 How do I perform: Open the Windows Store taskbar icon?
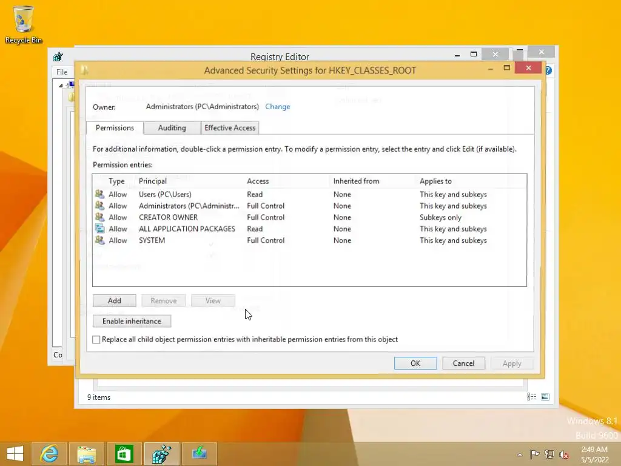click(x=124, y=454)
